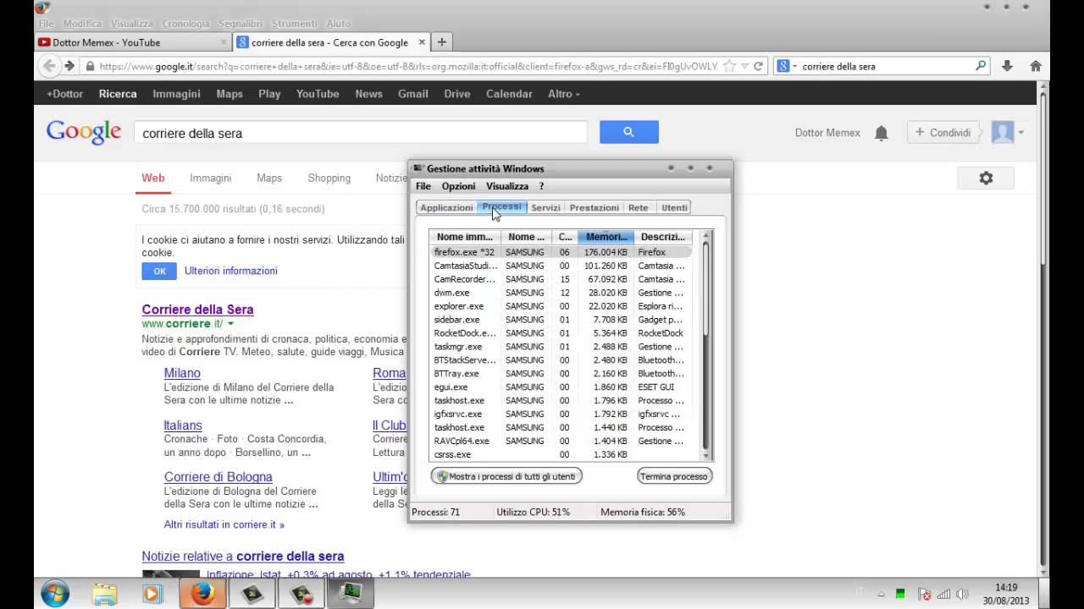Switch to the Prestazioni tab
This screenshot has width=1084, height=609.
point(594,207)
